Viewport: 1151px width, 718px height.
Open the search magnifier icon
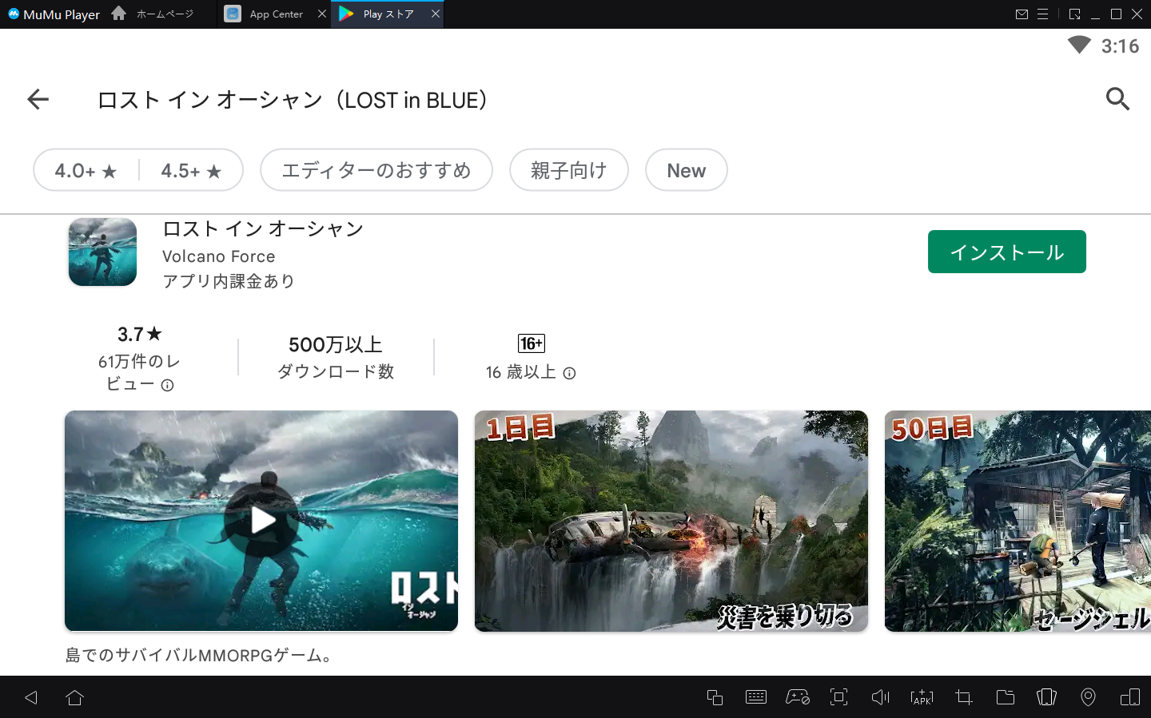(x=1117, y=99)
